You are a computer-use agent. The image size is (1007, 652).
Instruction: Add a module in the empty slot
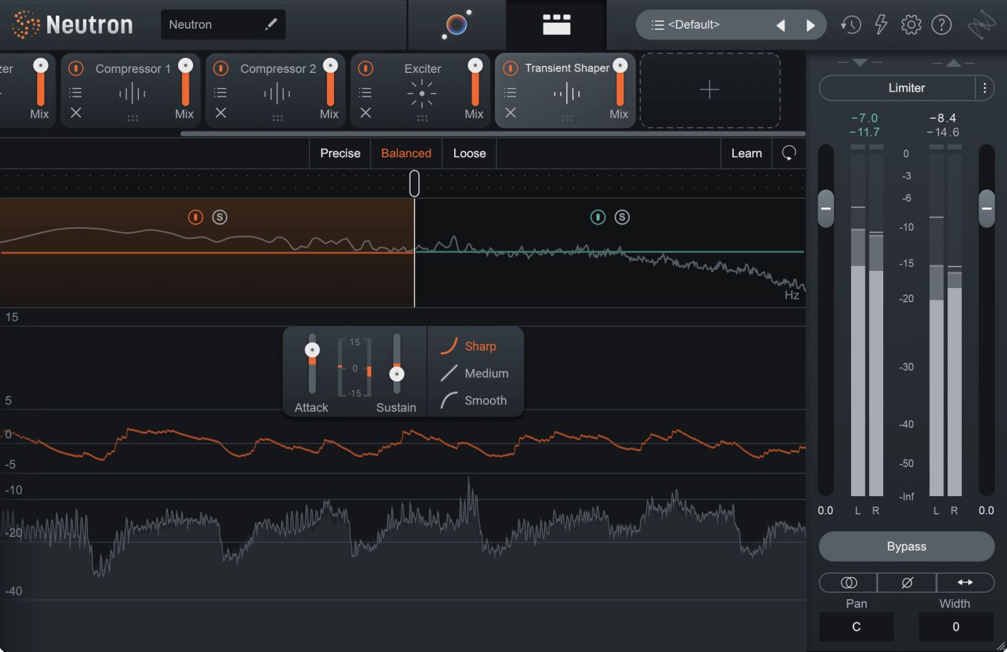(x=709, y=90)
